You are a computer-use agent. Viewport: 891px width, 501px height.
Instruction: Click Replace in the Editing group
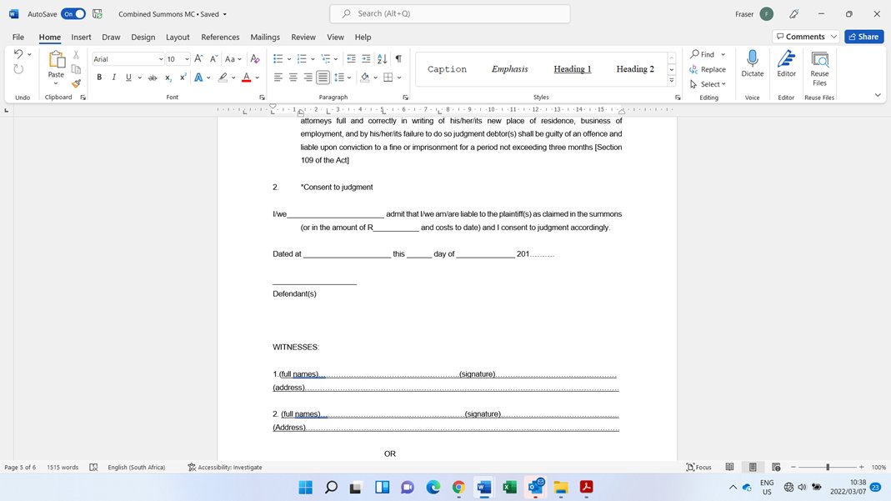pyautogui.click(x=708, y=69)
